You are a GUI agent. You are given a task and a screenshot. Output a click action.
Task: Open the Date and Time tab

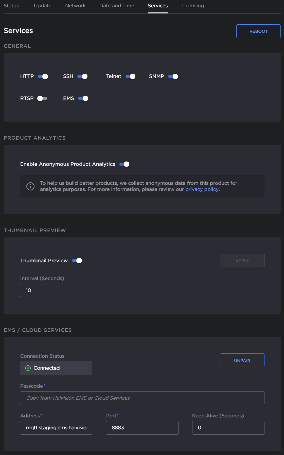pyautogui.click(x=117, y=6)
